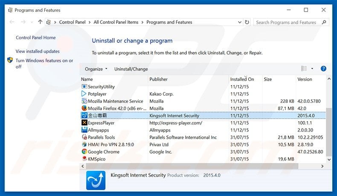Expand chevron after Control Panel breadcrumb
Viewport: 337px width, 196px height.
click(x=90, y=22)
